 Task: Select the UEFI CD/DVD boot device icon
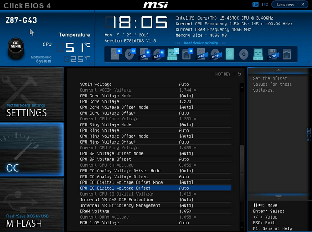pyautogui.click(x=130, y=54)
